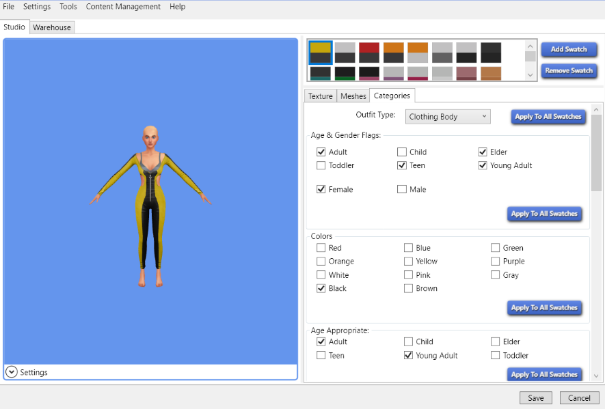Pick the black swatch with green stripe
This screenshot has width=605, height=409.
click(345, 74)
